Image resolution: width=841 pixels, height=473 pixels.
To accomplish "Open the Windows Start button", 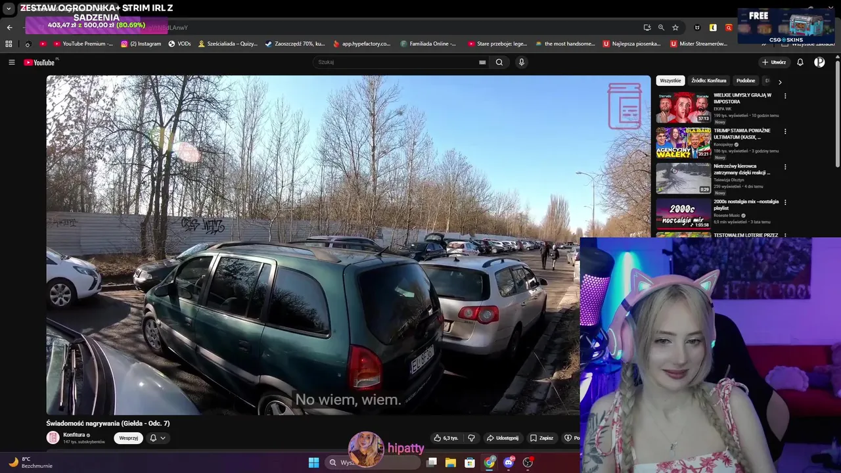I will pyautogui.click(x=313, y=462).
